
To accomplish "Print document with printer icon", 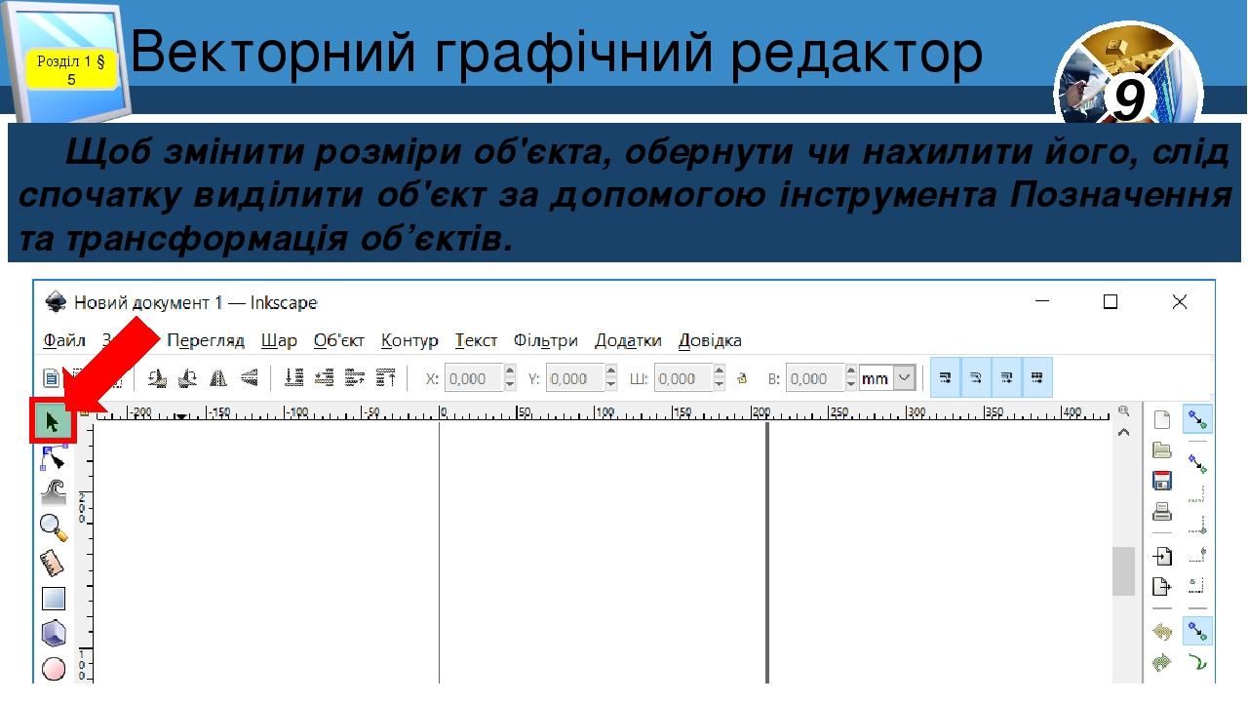I will (x=1162, y=511).
